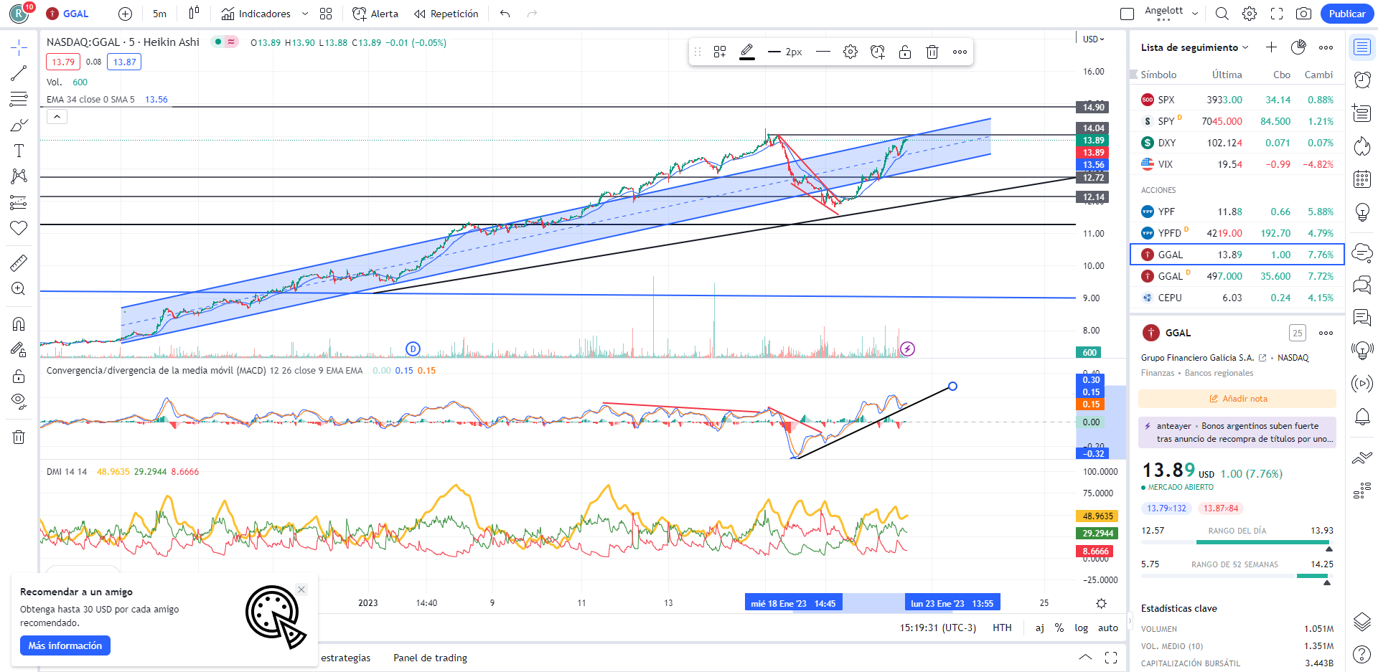Open drawing settings gear in floating toolbar
The width and height of the screenshot is (1378, 672).
[x=850, y=52]
